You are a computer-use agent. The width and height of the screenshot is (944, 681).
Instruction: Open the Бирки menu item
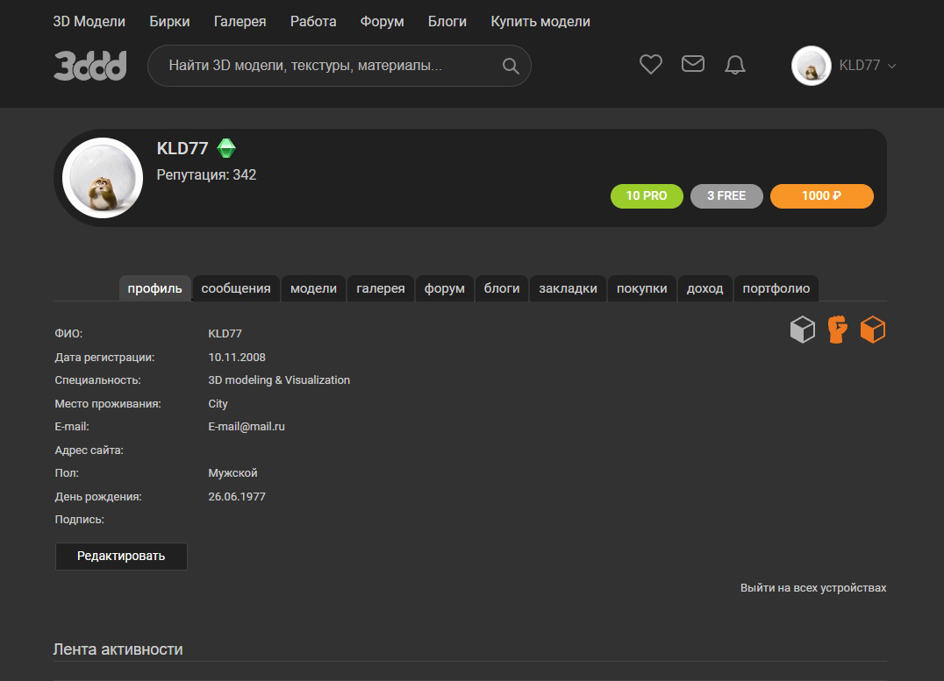click(170, 22)
